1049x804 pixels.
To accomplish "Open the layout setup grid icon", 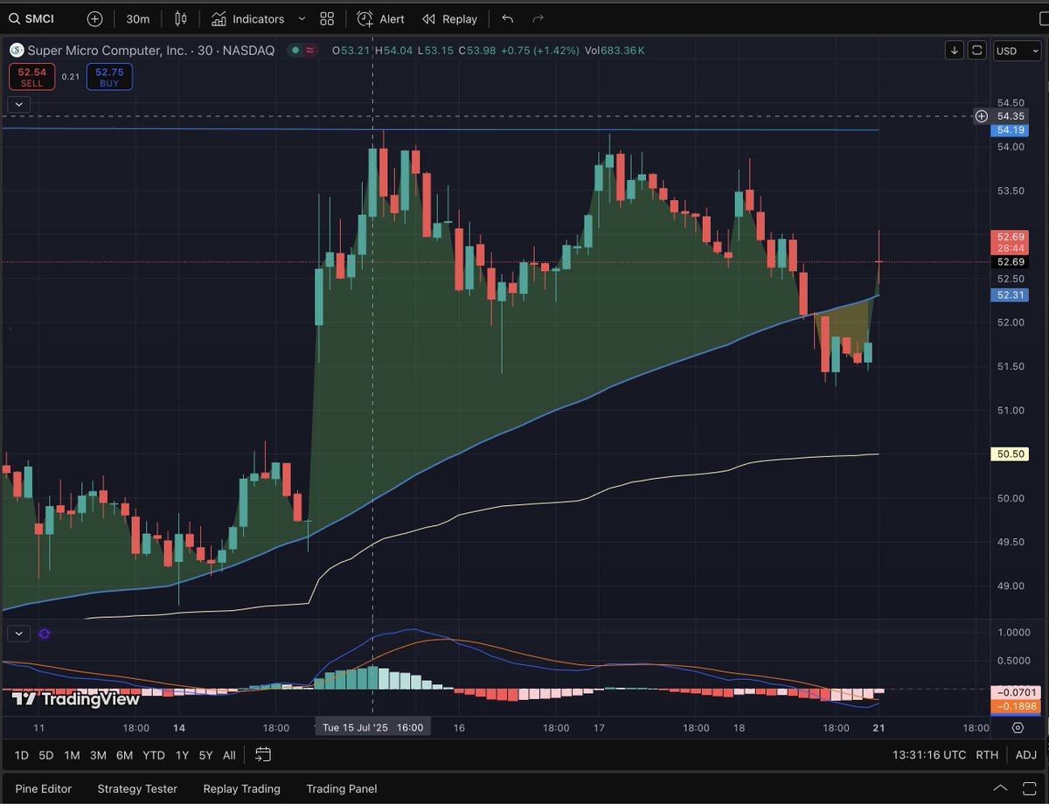I will pos(327,18).
